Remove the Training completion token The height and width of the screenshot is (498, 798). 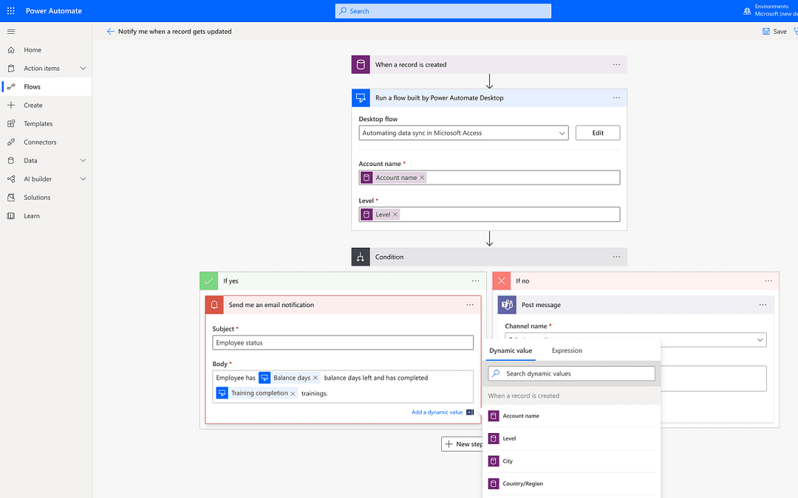pos(293,393)
